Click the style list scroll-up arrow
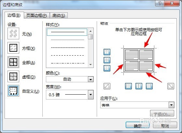The width and height of the screenshot is (182, 133). (91, 31)
